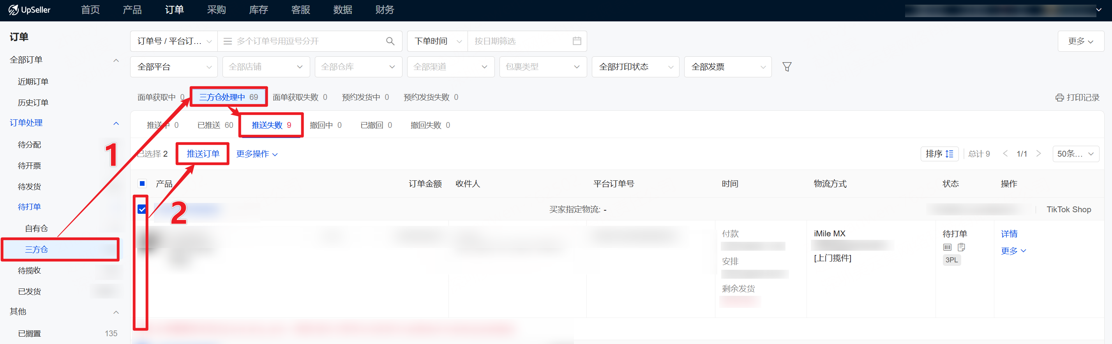Switch to the 已推送 tab

(215, 125)
